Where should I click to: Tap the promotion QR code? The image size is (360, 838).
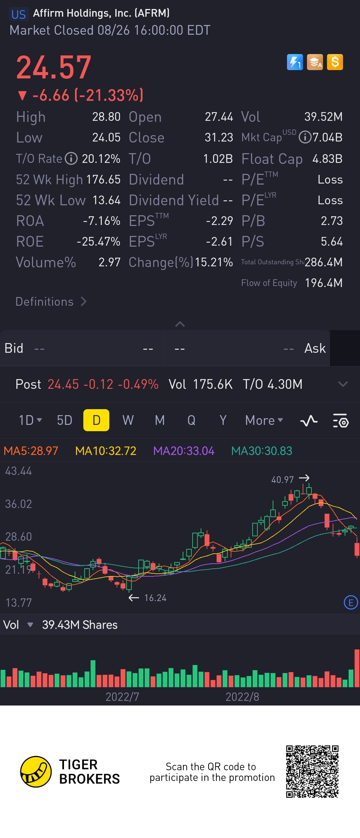pos(312,772)
